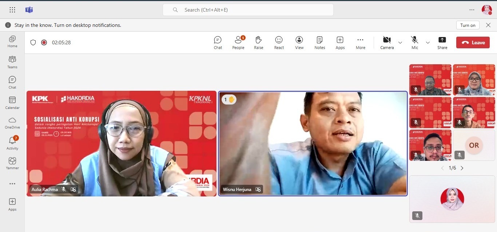Expand the Mic options dropdown arrow

(428, 42)
